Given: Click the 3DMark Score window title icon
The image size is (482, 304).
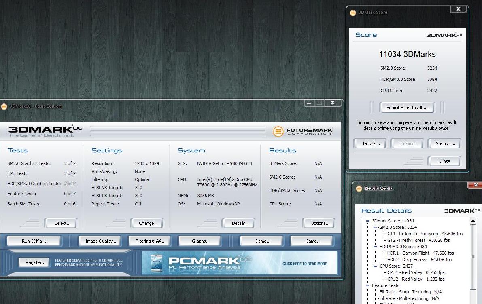Looking at the screenshot, I should 353,13.
